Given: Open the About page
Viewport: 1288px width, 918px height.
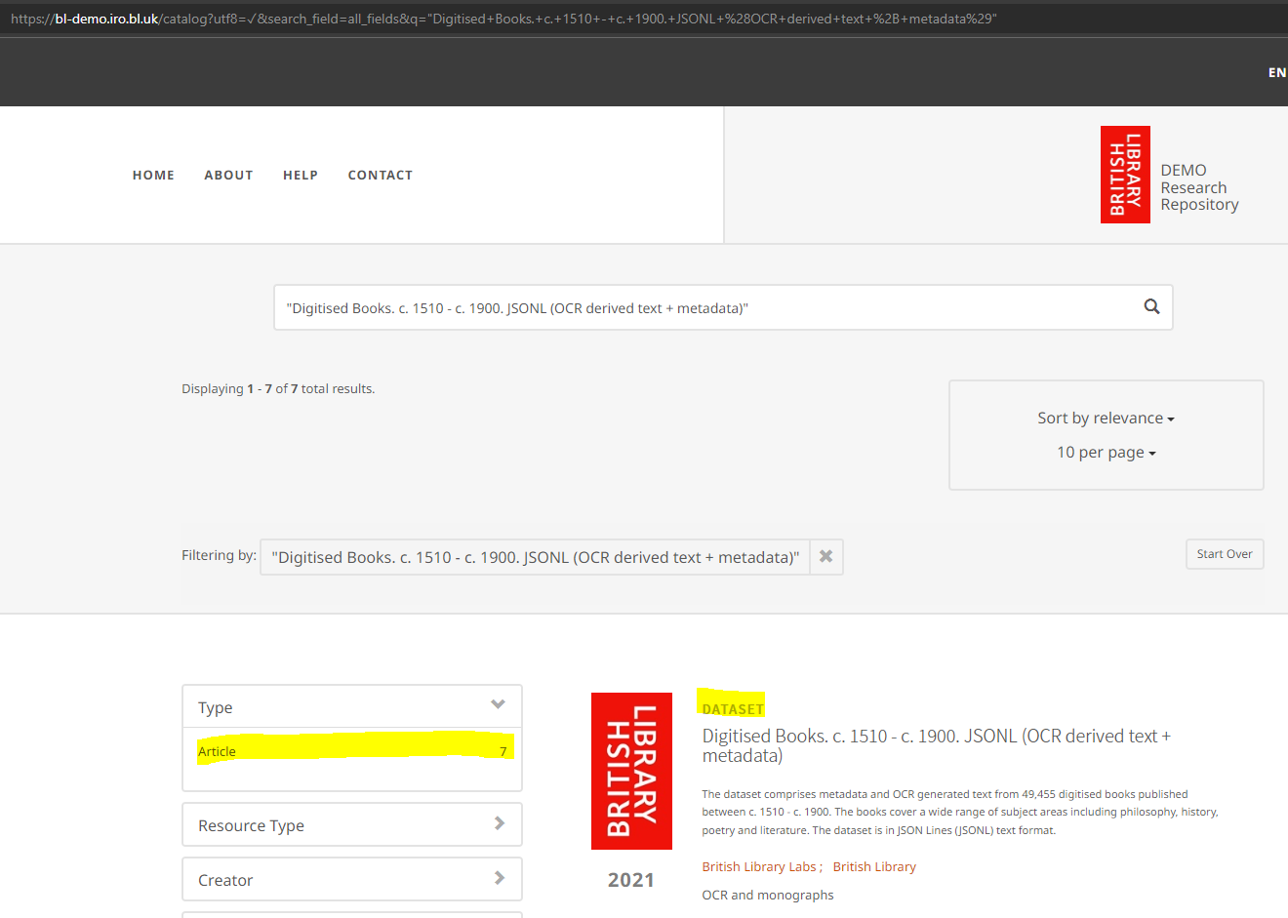Looking at the screenshot, I should click(x=228, y=176).
